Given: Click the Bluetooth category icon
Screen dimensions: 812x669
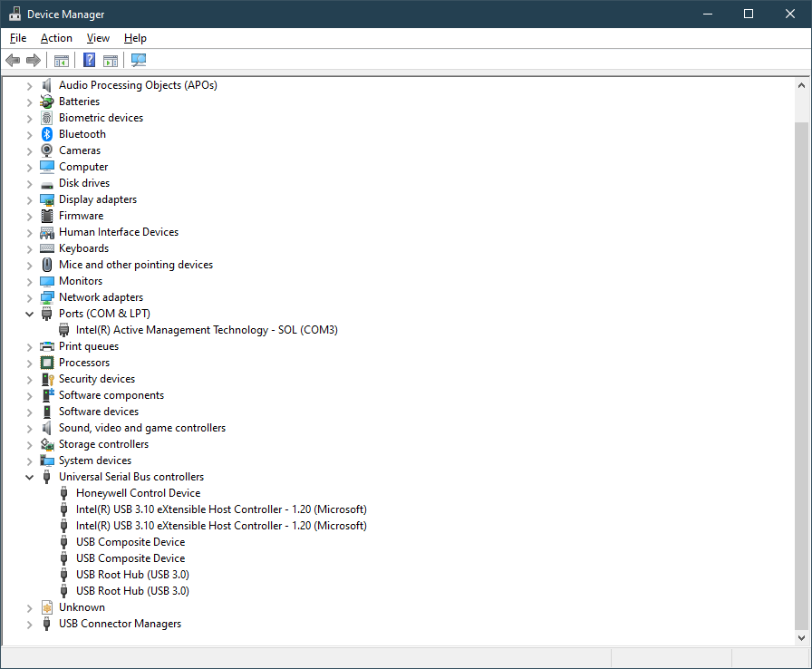Looking at the screenshot, I should pos(46,134).
